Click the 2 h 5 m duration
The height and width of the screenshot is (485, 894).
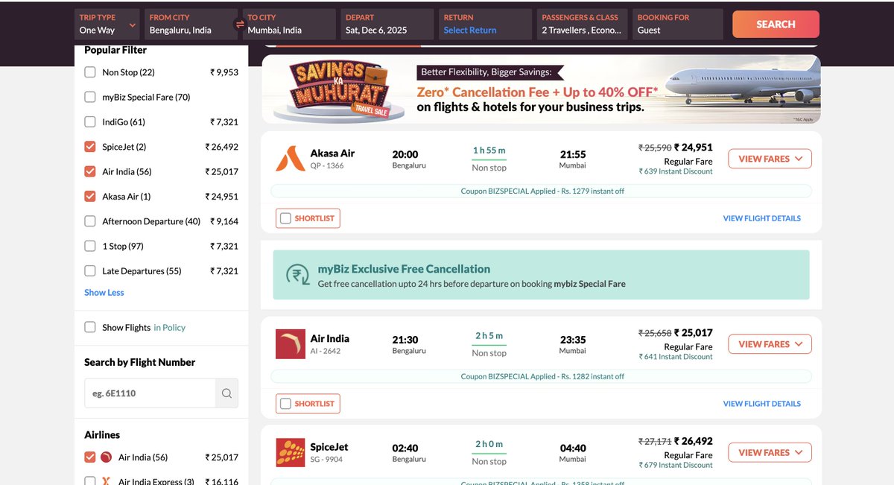(x=489, y=336)
